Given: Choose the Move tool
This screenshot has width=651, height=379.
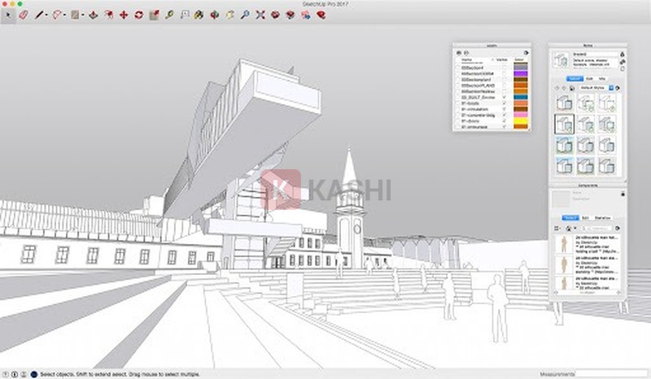Looking at the screenshot, I should point(123,15).
